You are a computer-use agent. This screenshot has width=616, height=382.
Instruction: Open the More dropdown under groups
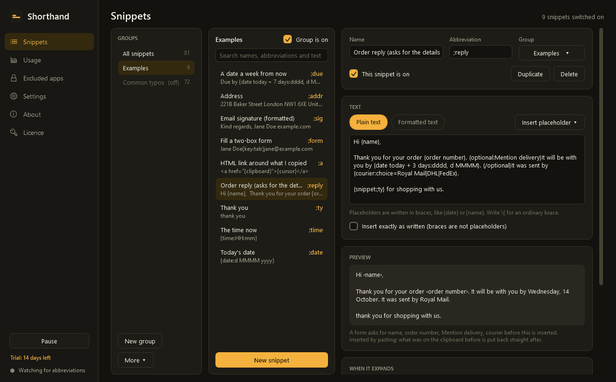(x=135, y=360)
